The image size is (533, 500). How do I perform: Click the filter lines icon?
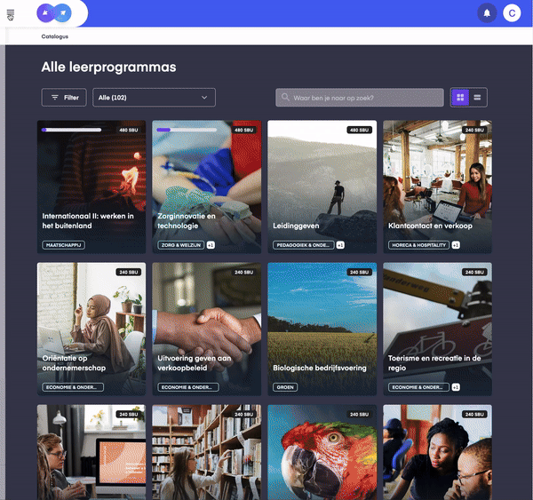pyautogui.click(x=54, y=98)
